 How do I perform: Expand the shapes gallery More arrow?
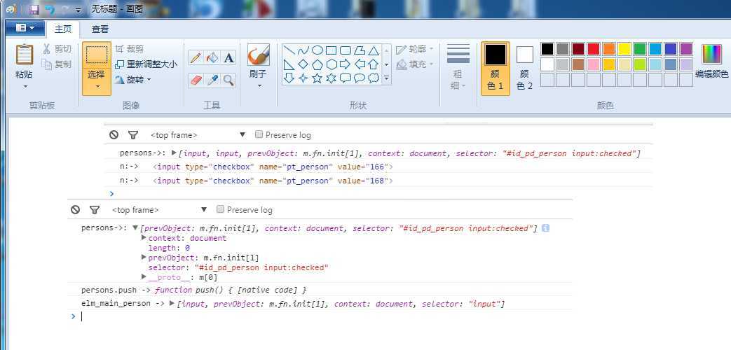click(386, 78)
